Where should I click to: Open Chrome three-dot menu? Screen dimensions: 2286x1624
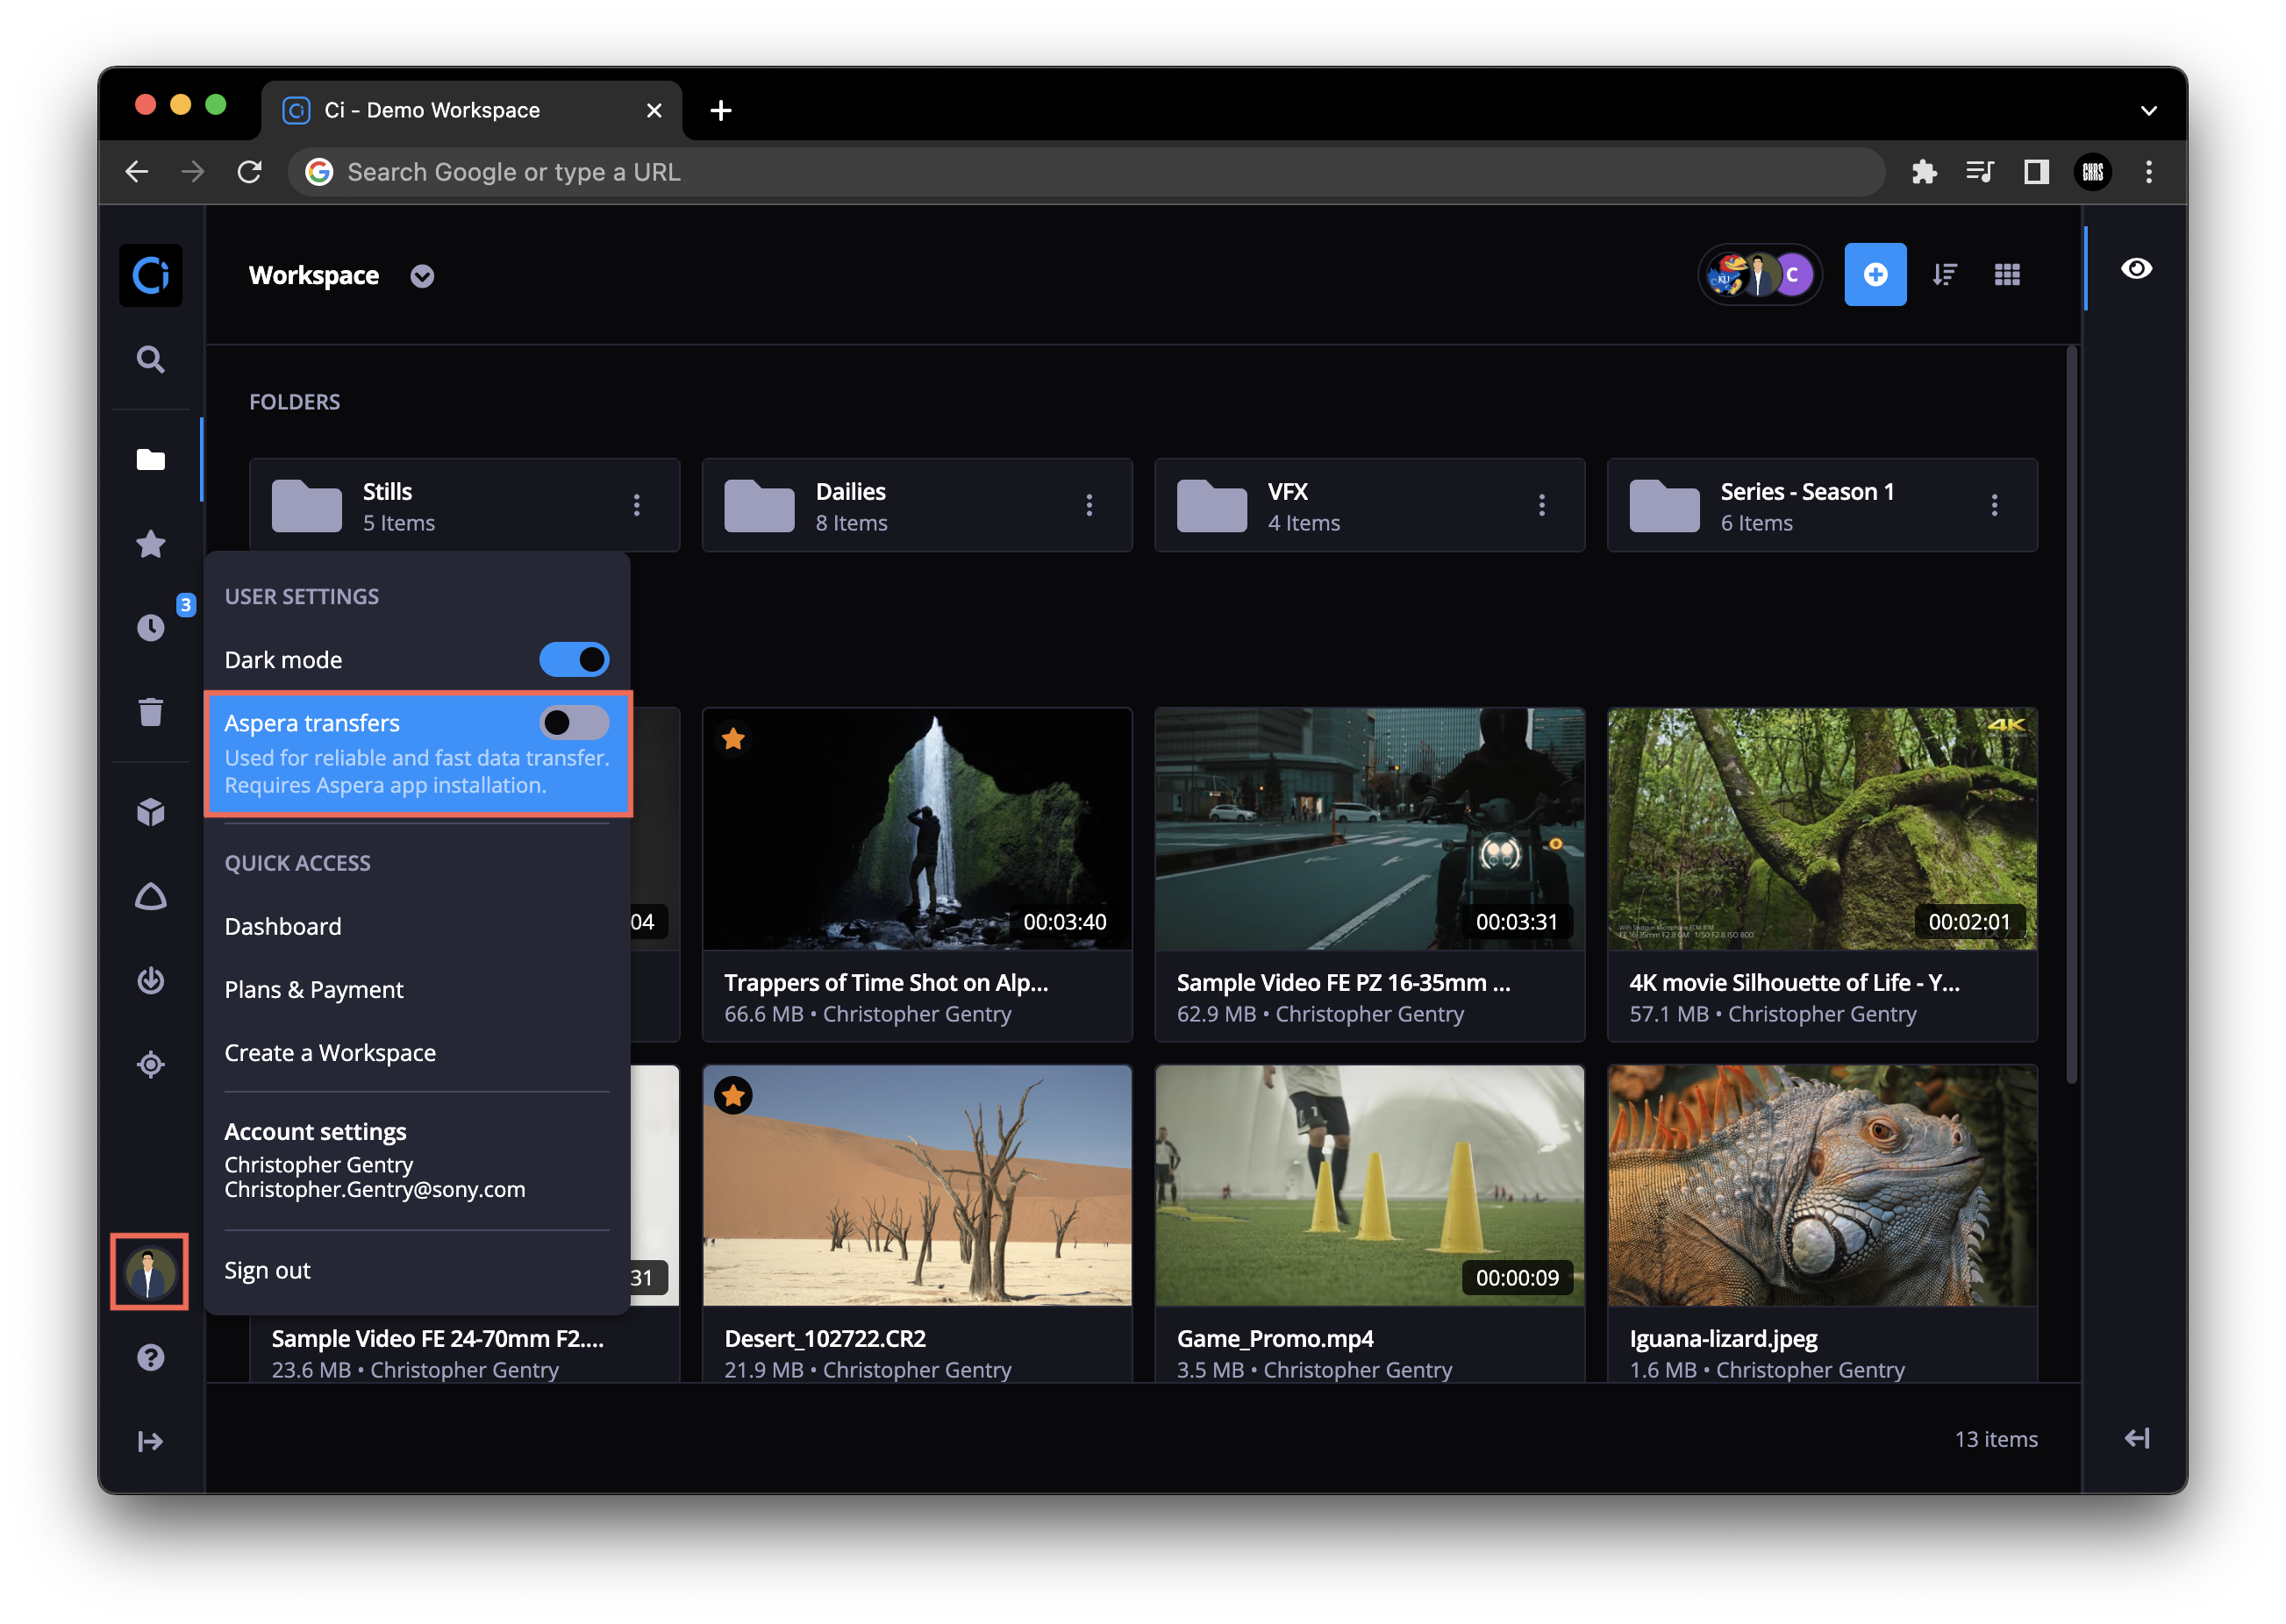click(x=2148, y=172)
